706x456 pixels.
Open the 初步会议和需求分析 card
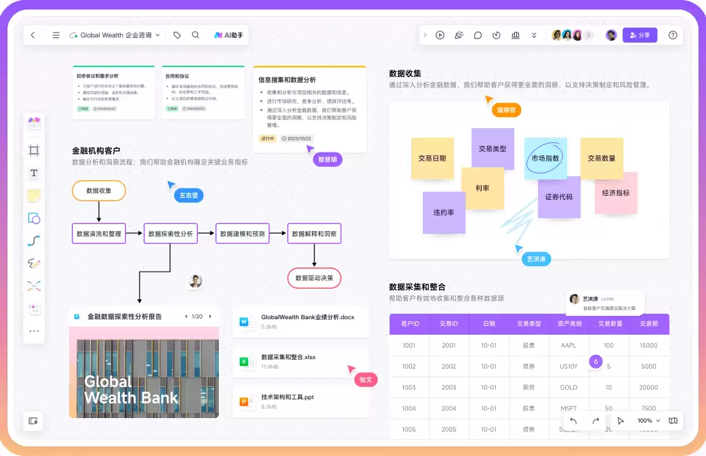[114, 93]
